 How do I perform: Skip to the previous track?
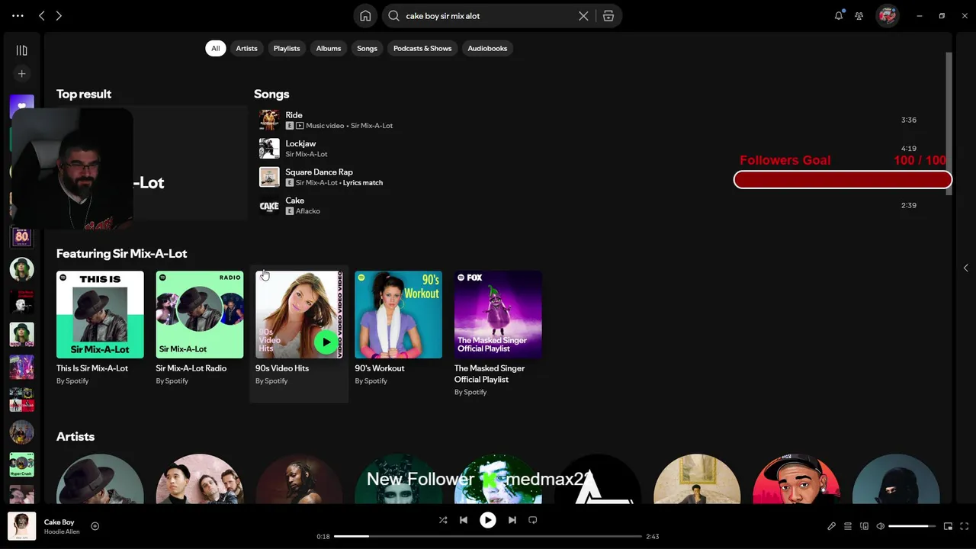463,520
